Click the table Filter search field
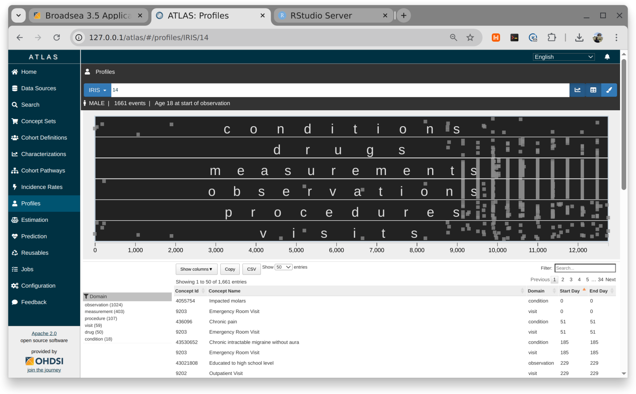Image resolution: width=636 pixels, height=394 pixels. click(x=585, y=268)
